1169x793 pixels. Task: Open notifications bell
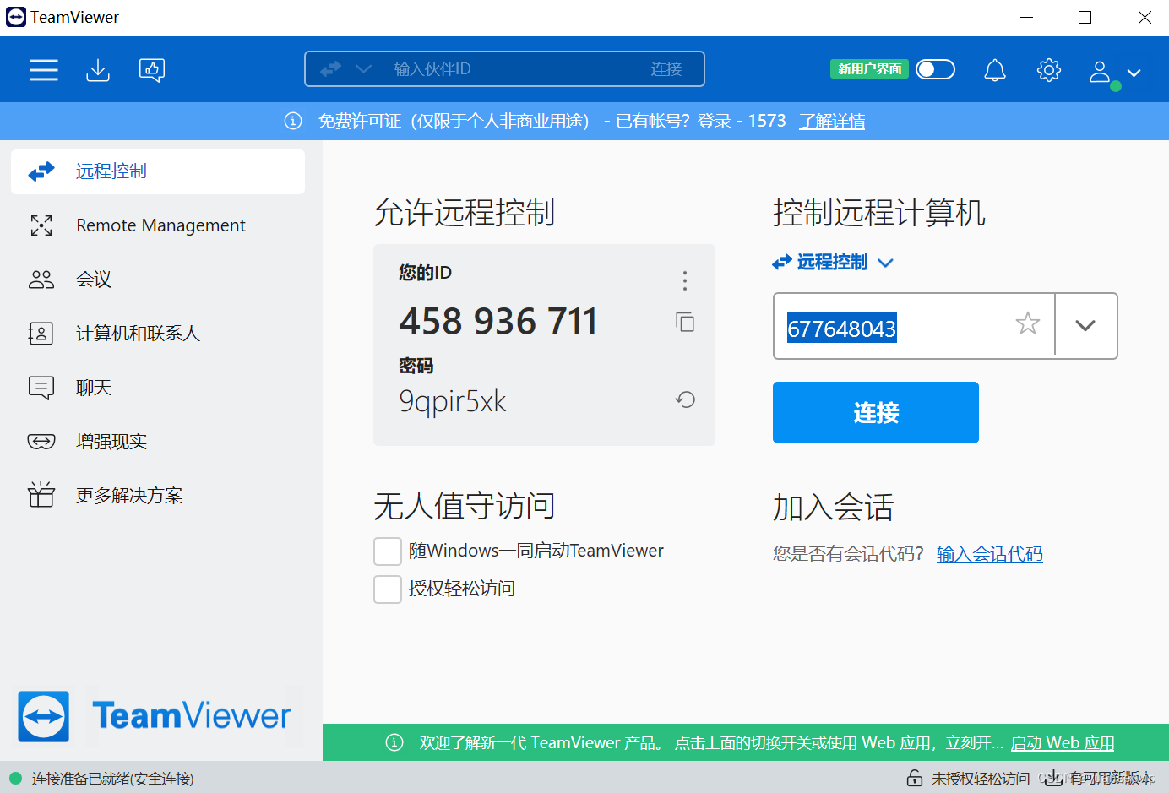(x=995, y=70)
